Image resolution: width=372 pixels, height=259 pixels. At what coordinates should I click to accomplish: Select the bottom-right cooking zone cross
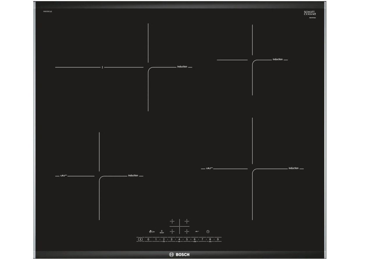tap(187, 231)
